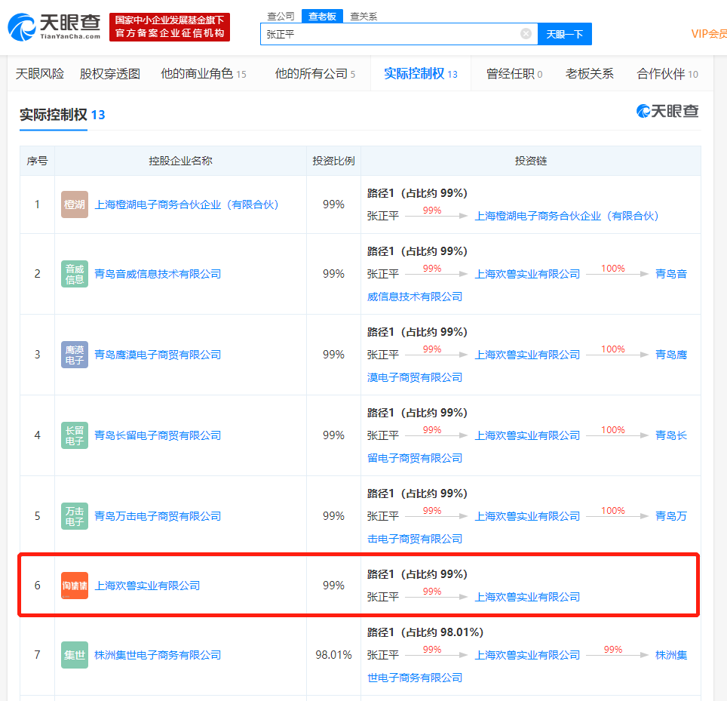Image resolution: width=727 pixels, height=701 pixels.
Task: Click the 集世 company logo
Action: pos(75,655)
